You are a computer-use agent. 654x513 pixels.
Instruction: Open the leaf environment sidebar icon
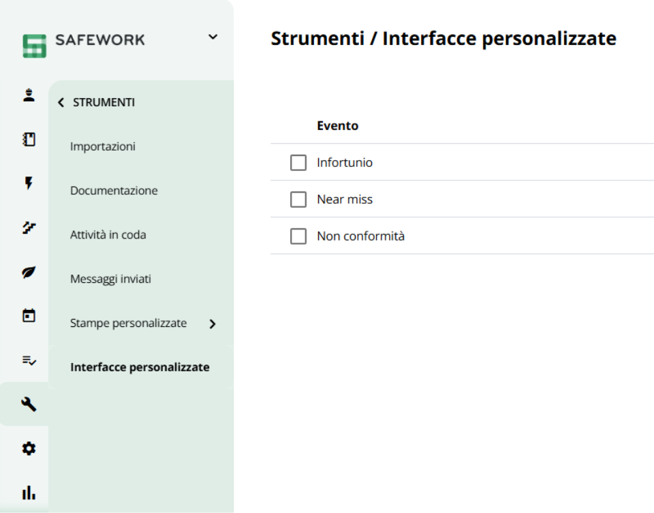[x=29, y=272]
